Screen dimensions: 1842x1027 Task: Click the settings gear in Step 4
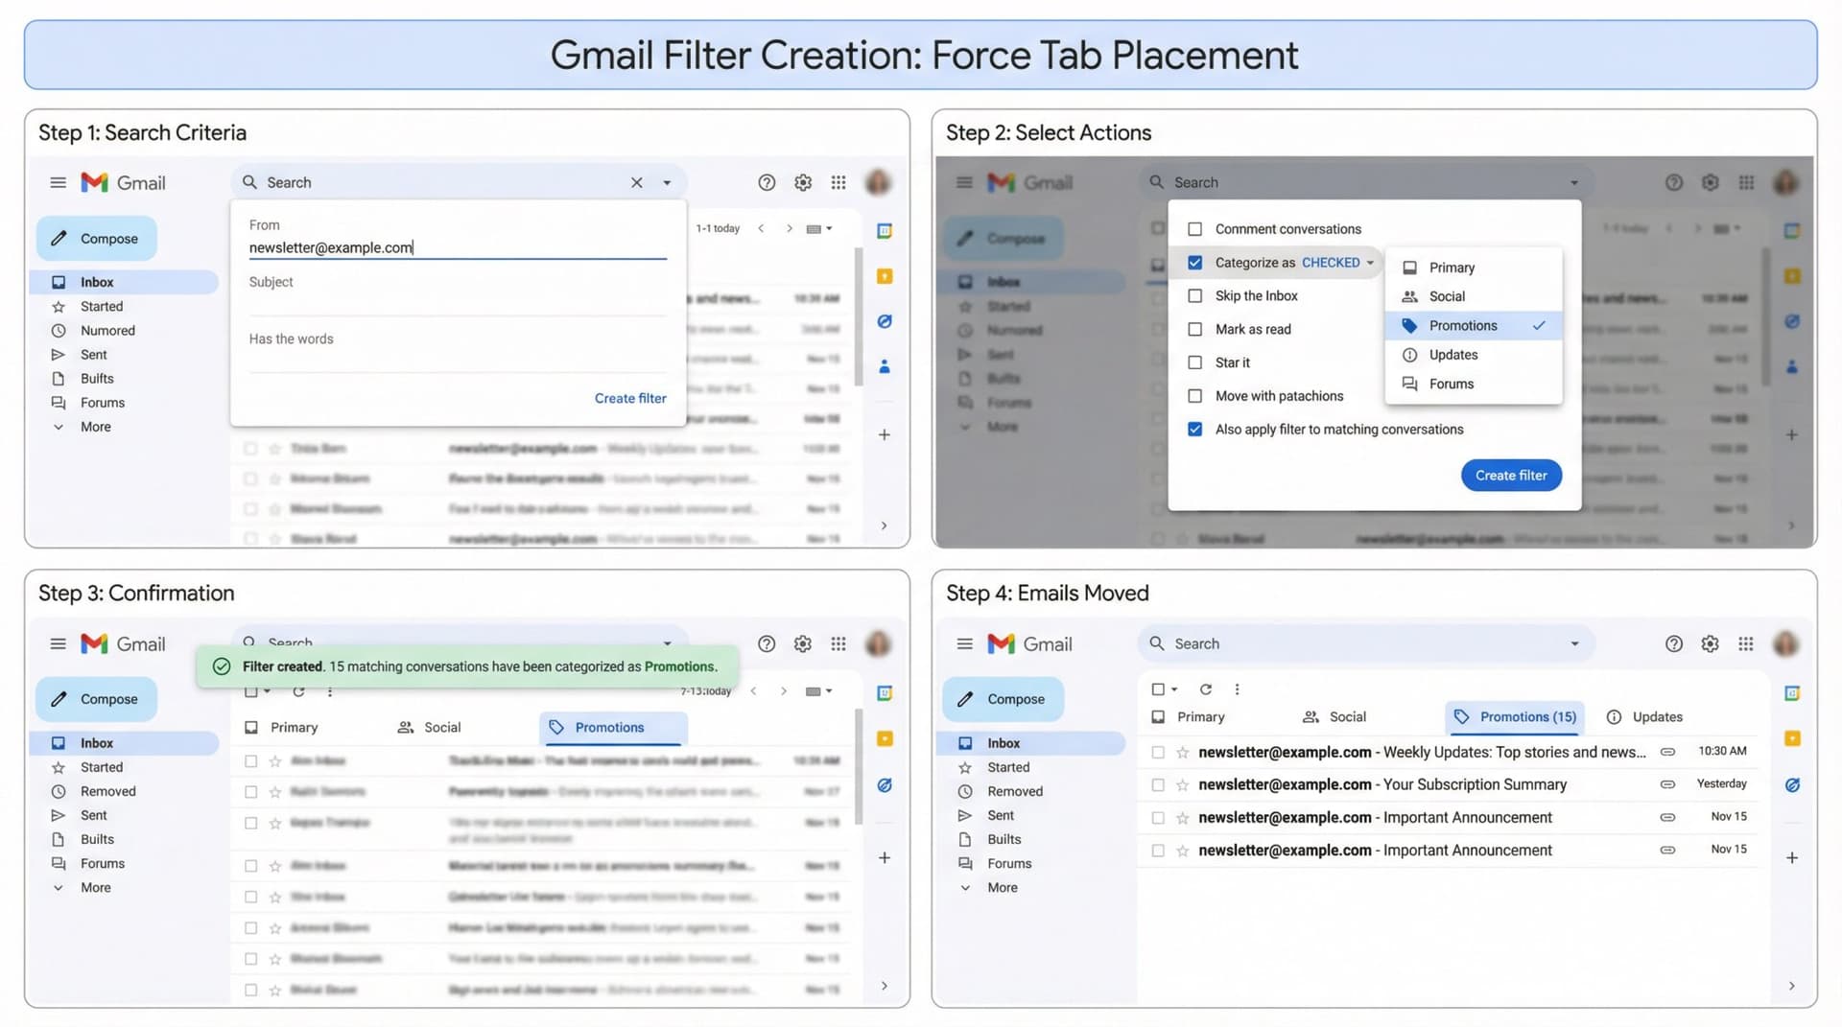[1710, 643]
